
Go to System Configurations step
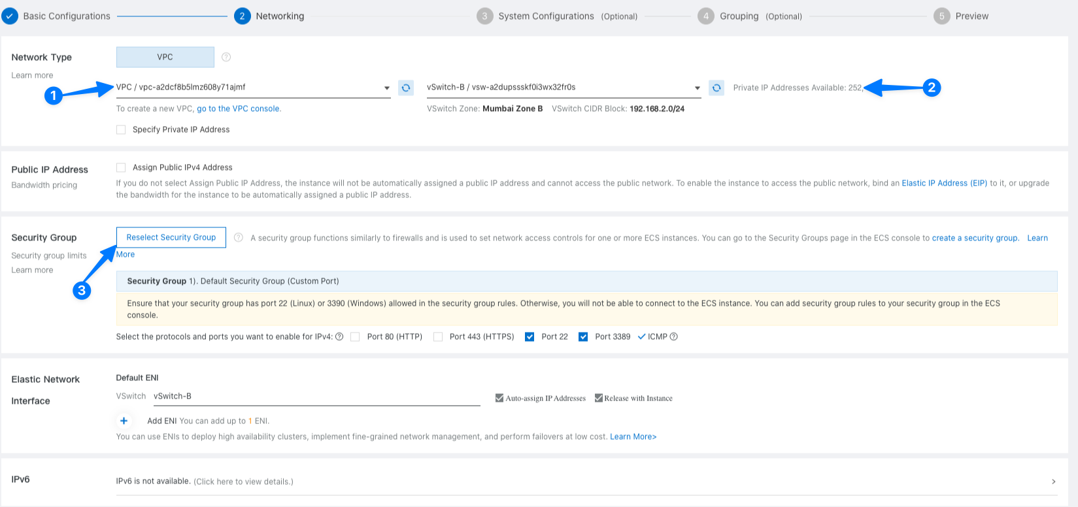point(545,16)
